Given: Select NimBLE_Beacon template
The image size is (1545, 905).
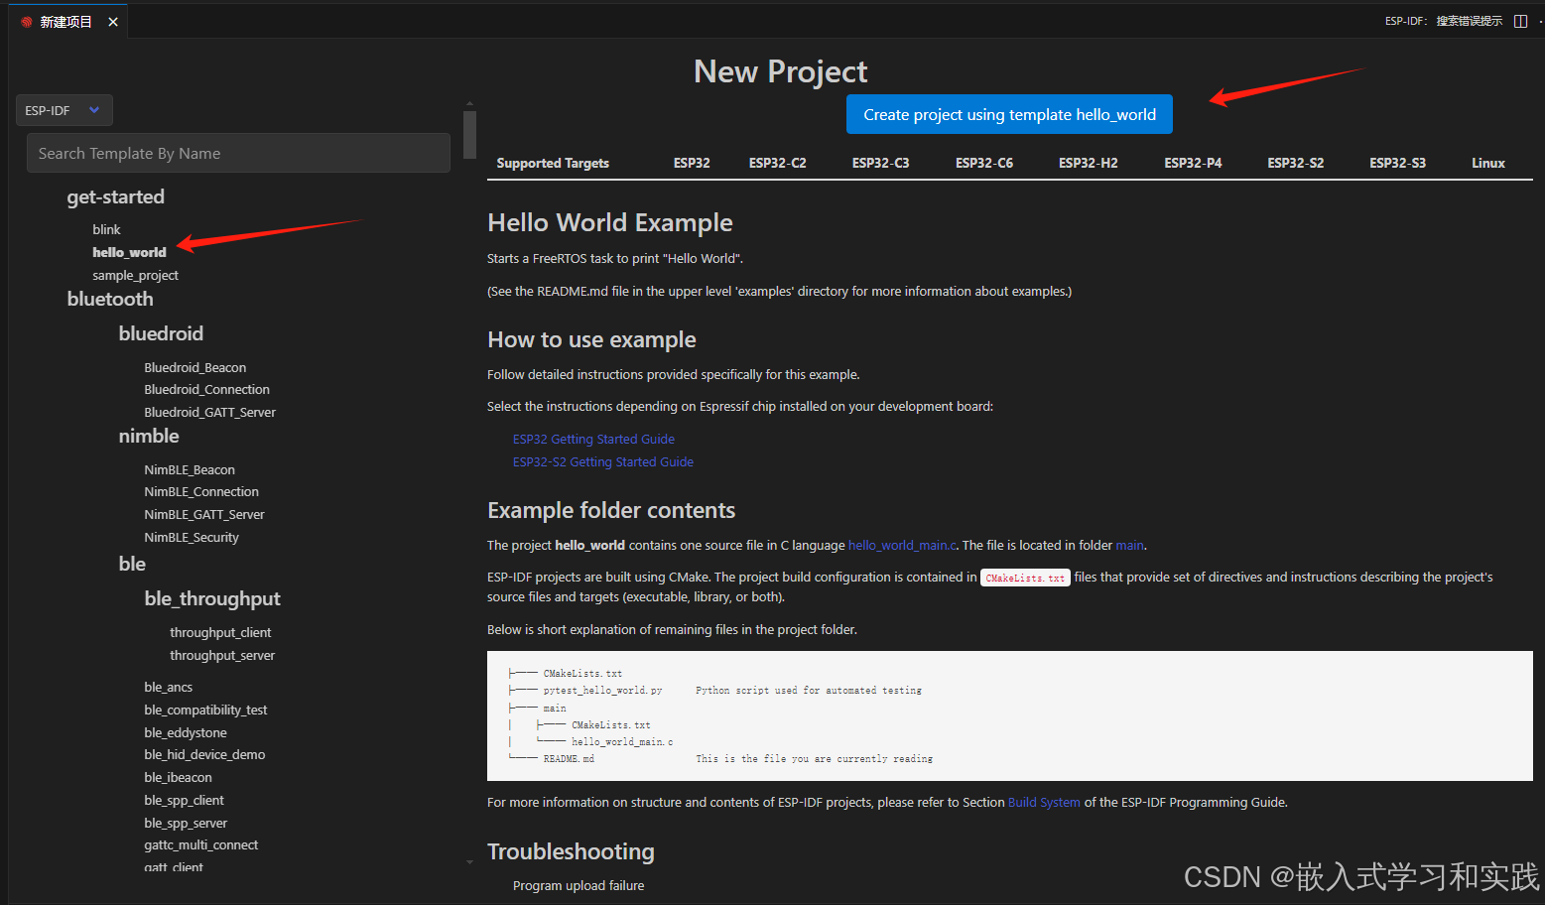Looking at the screenshot, I should tap(190, 469).
